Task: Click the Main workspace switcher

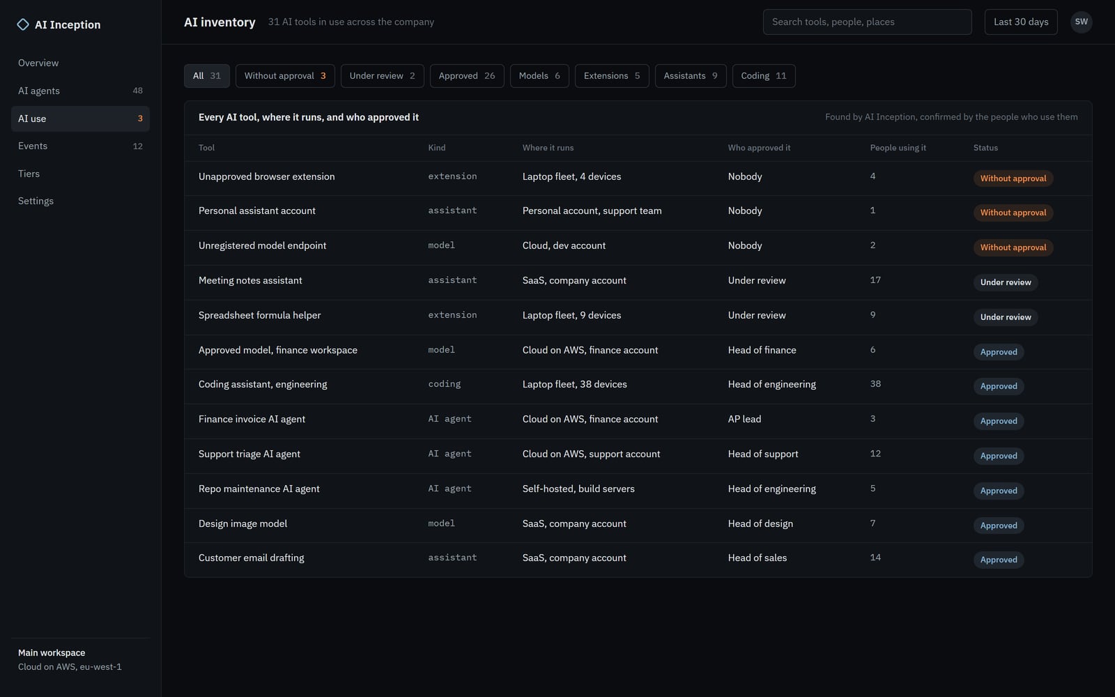Action: click(80, 659)
